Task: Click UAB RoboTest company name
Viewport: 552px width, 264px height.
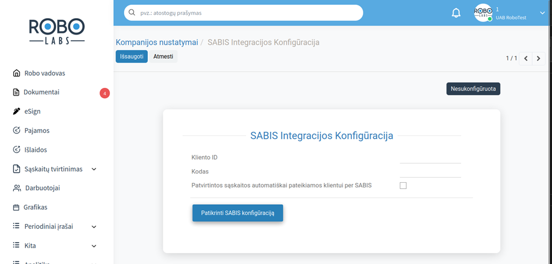Action: tap(511, 18)
